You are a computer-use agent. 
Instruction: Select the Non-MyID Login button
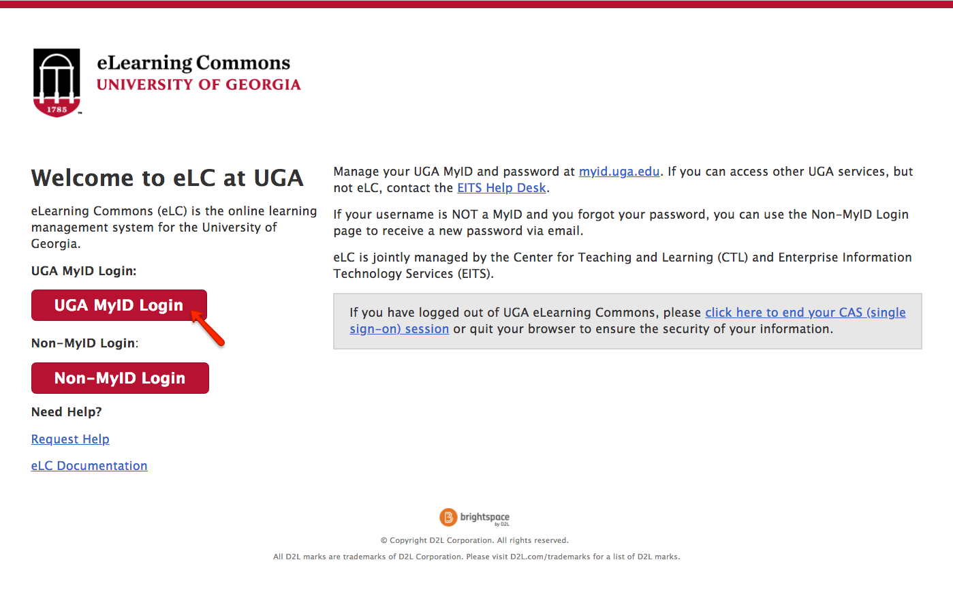point(120,378)
